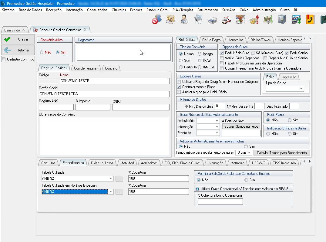Click the Gravar button
Screen dimensions: 326x242
click(x=18, y=39)
